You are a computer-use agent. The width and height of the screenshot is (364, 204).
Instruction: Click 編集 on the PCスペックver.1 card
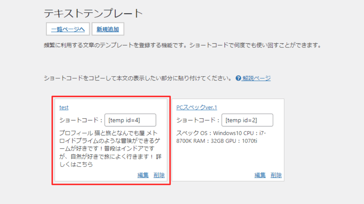(260, 175)
